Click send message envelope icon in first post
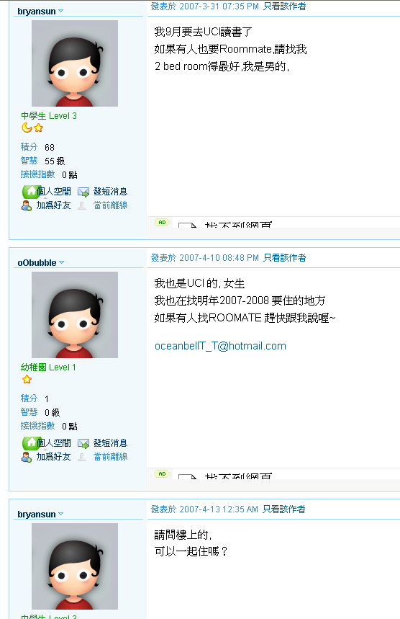The image size is (400, 619). coord(83,192)
